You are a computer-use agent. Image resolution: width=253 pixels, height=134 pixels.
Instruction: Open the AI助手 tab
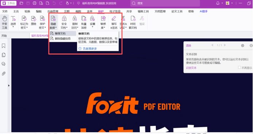[204, 11]
